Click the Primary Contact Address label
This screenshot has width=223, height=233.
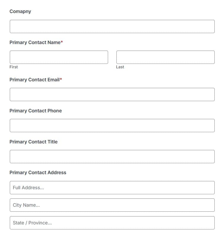point(38,172)
